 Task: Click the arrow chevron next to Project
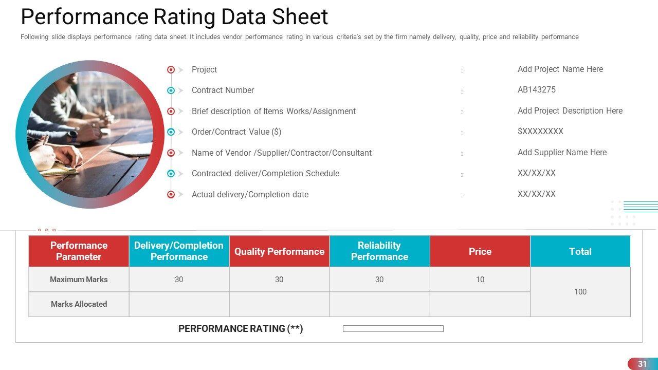[181, 70]
